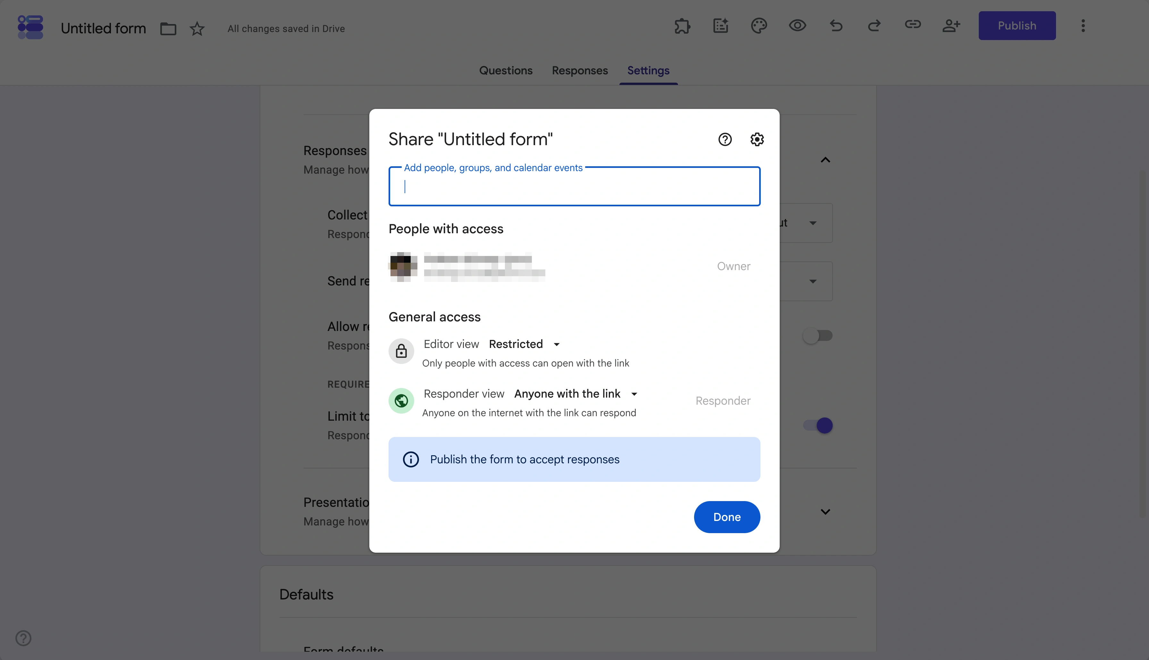Click the All changes saved in Drive text
This screenshot has height=660, width=1149.
286,29
